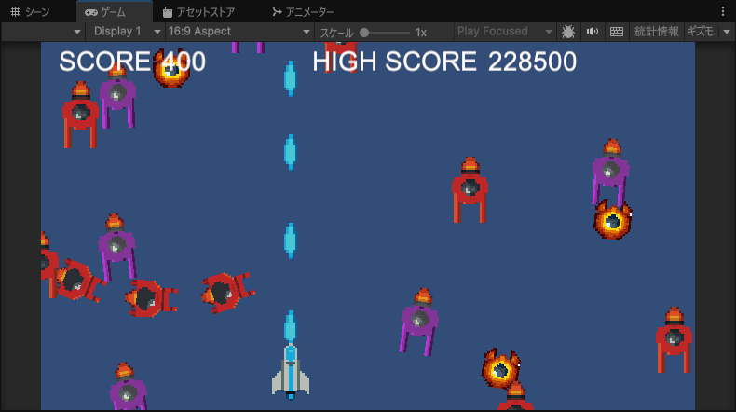Viewport: 736px width, 412px height.
Task: Open the Display 1 dropdown
Action: (x=127, y=32)
